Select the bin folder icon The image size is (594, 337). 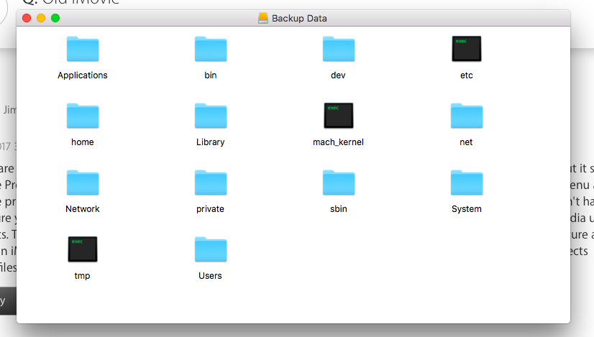[x=211, y=49]
